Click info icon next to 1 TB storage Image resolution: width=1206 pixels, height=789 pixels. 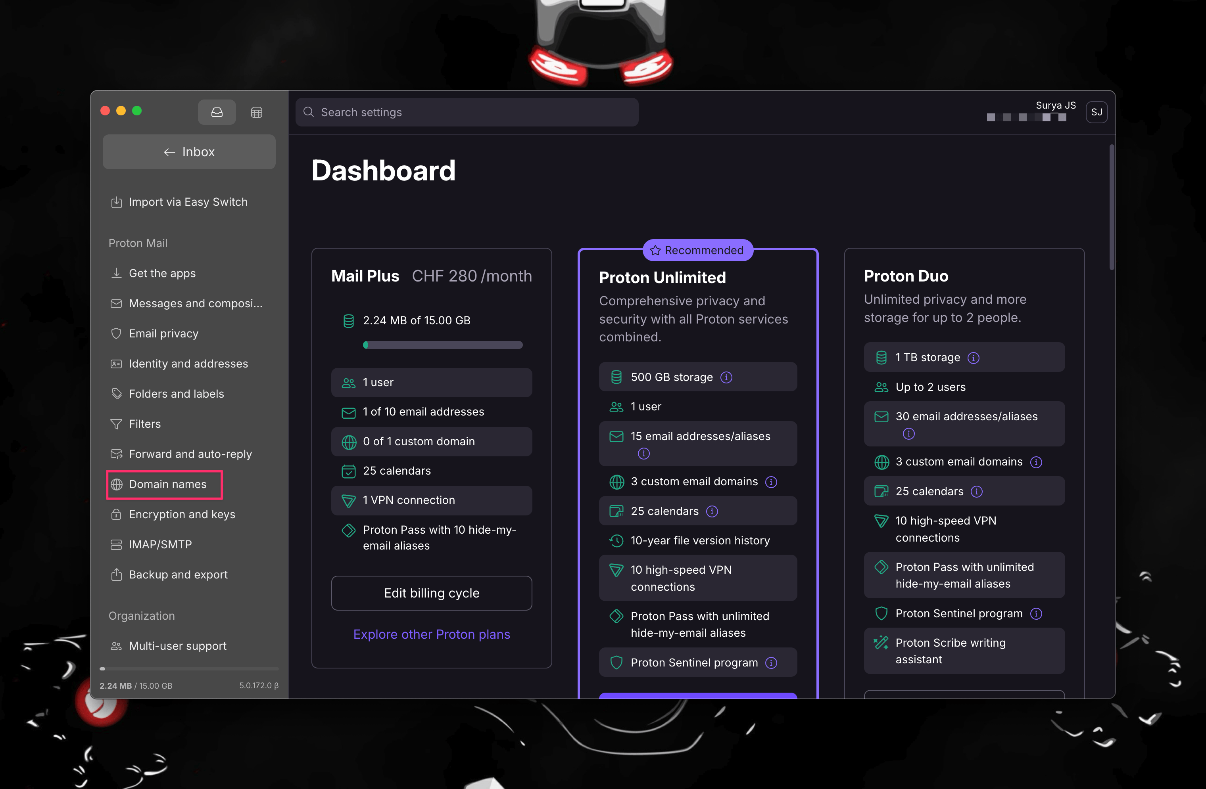click(x=974, y=358)
